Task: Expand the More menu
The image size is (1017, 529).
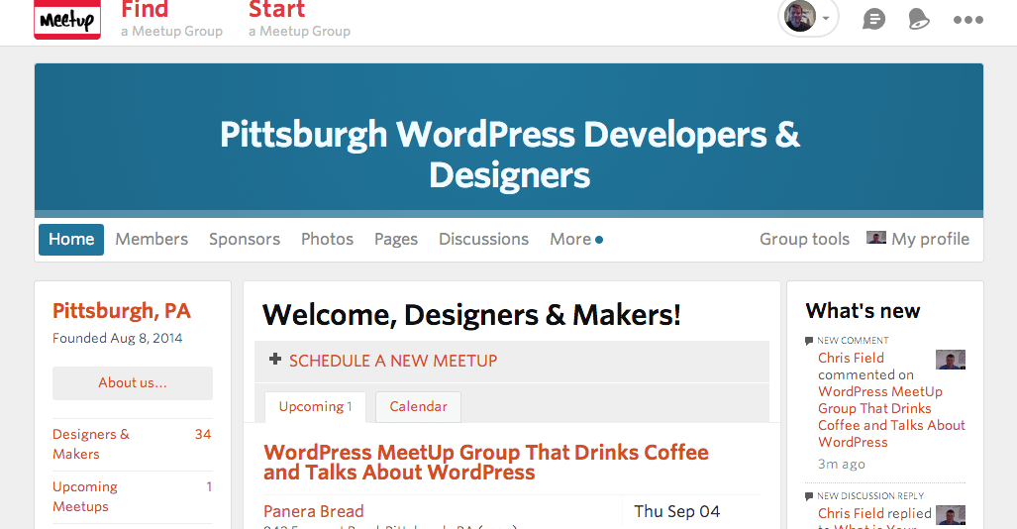Action: click(x=576, y=240)
